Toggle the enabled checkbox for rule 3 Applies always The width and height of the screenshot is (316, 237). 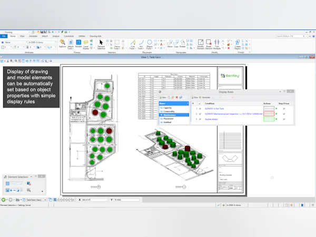tap(200, 119)
